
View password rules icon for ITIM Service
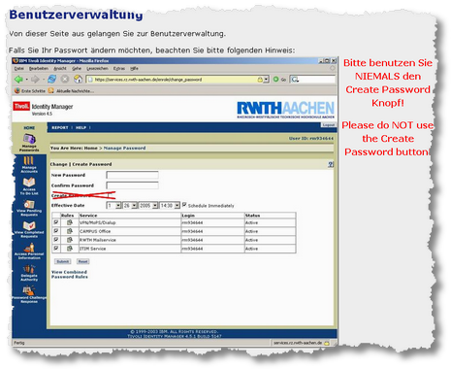click(69, 249)
